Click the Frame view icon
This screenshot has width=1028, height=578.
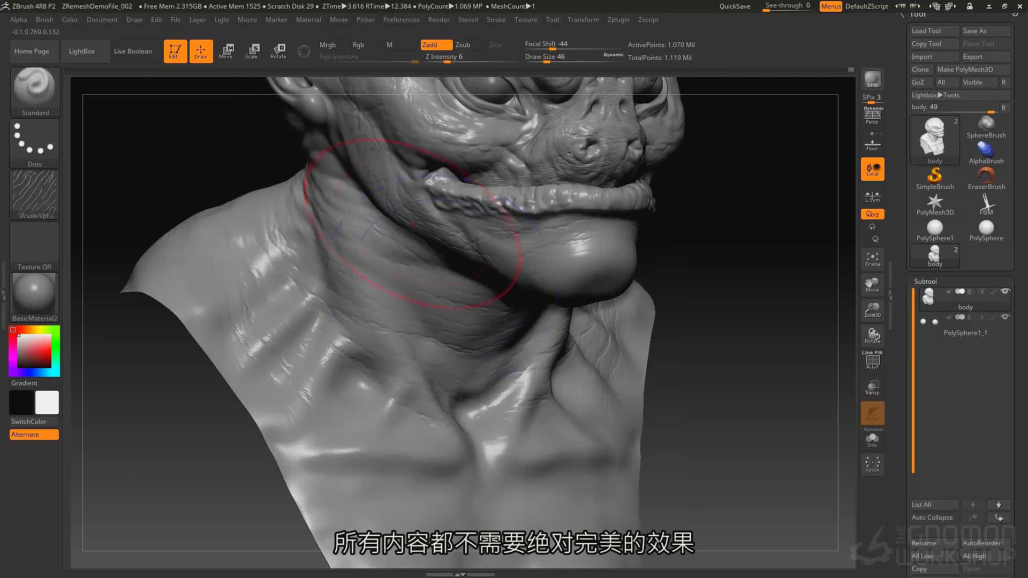click(x=872, y=260)
